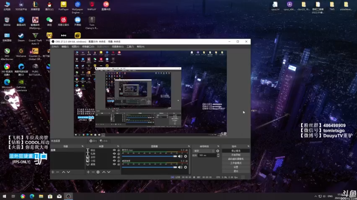Pop out the 控件 dock panel
Viewport: 357px width, 200px height.
(x=248, y=146)
